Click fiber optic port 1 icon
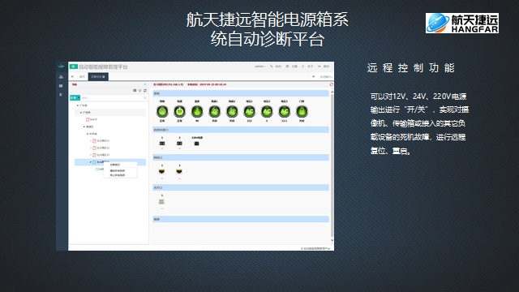519x292 pixels. tap(161, 202)
